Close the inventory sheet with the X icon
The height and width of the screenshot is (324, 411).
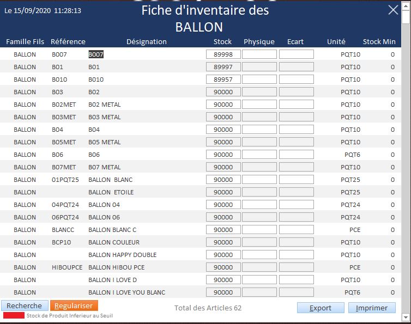click(392, 10)
